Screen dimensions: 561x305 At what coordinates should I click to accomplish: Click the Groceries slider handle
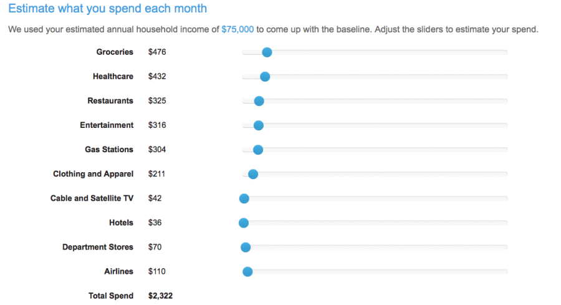tap(267, 52)
